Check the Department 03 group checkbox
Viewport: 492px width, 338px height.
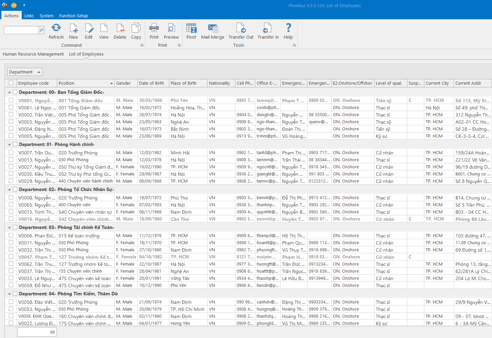15,227
